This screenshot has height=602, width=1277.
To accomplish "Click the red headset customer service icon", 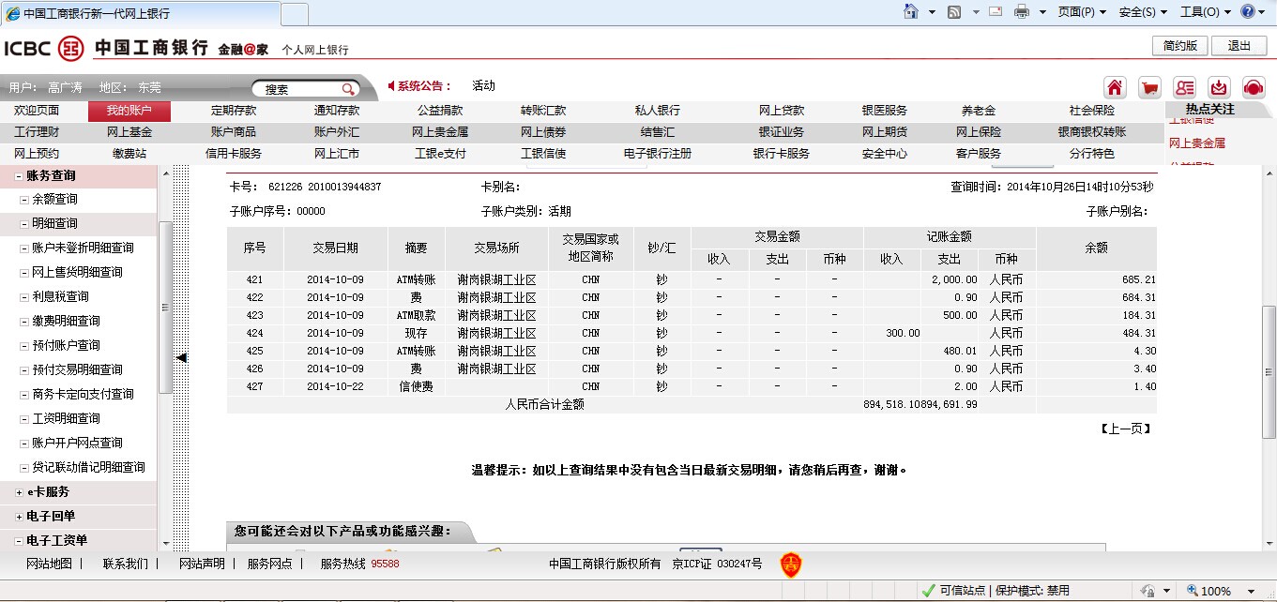I will [x=1254, y=87].
